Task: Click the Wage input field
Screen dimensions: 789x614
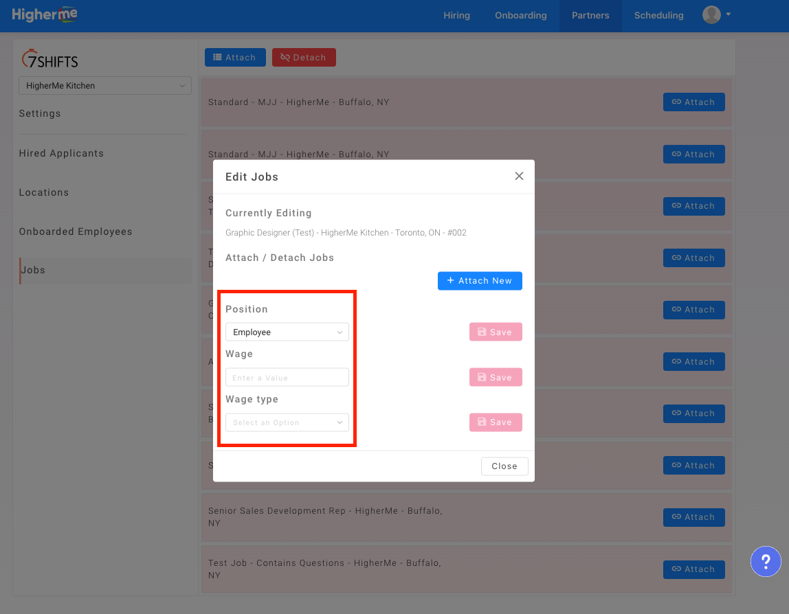Action: point(287,378)
